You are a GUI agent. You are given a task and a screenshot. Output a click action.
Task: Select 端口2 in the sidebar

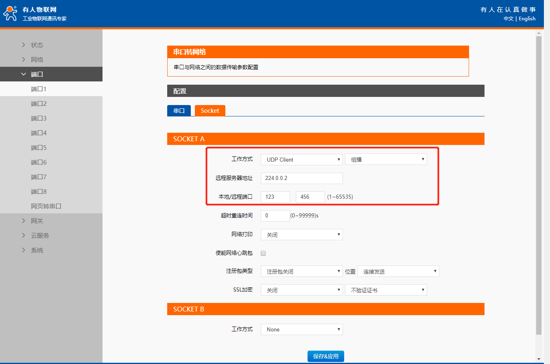click(39, 103)
